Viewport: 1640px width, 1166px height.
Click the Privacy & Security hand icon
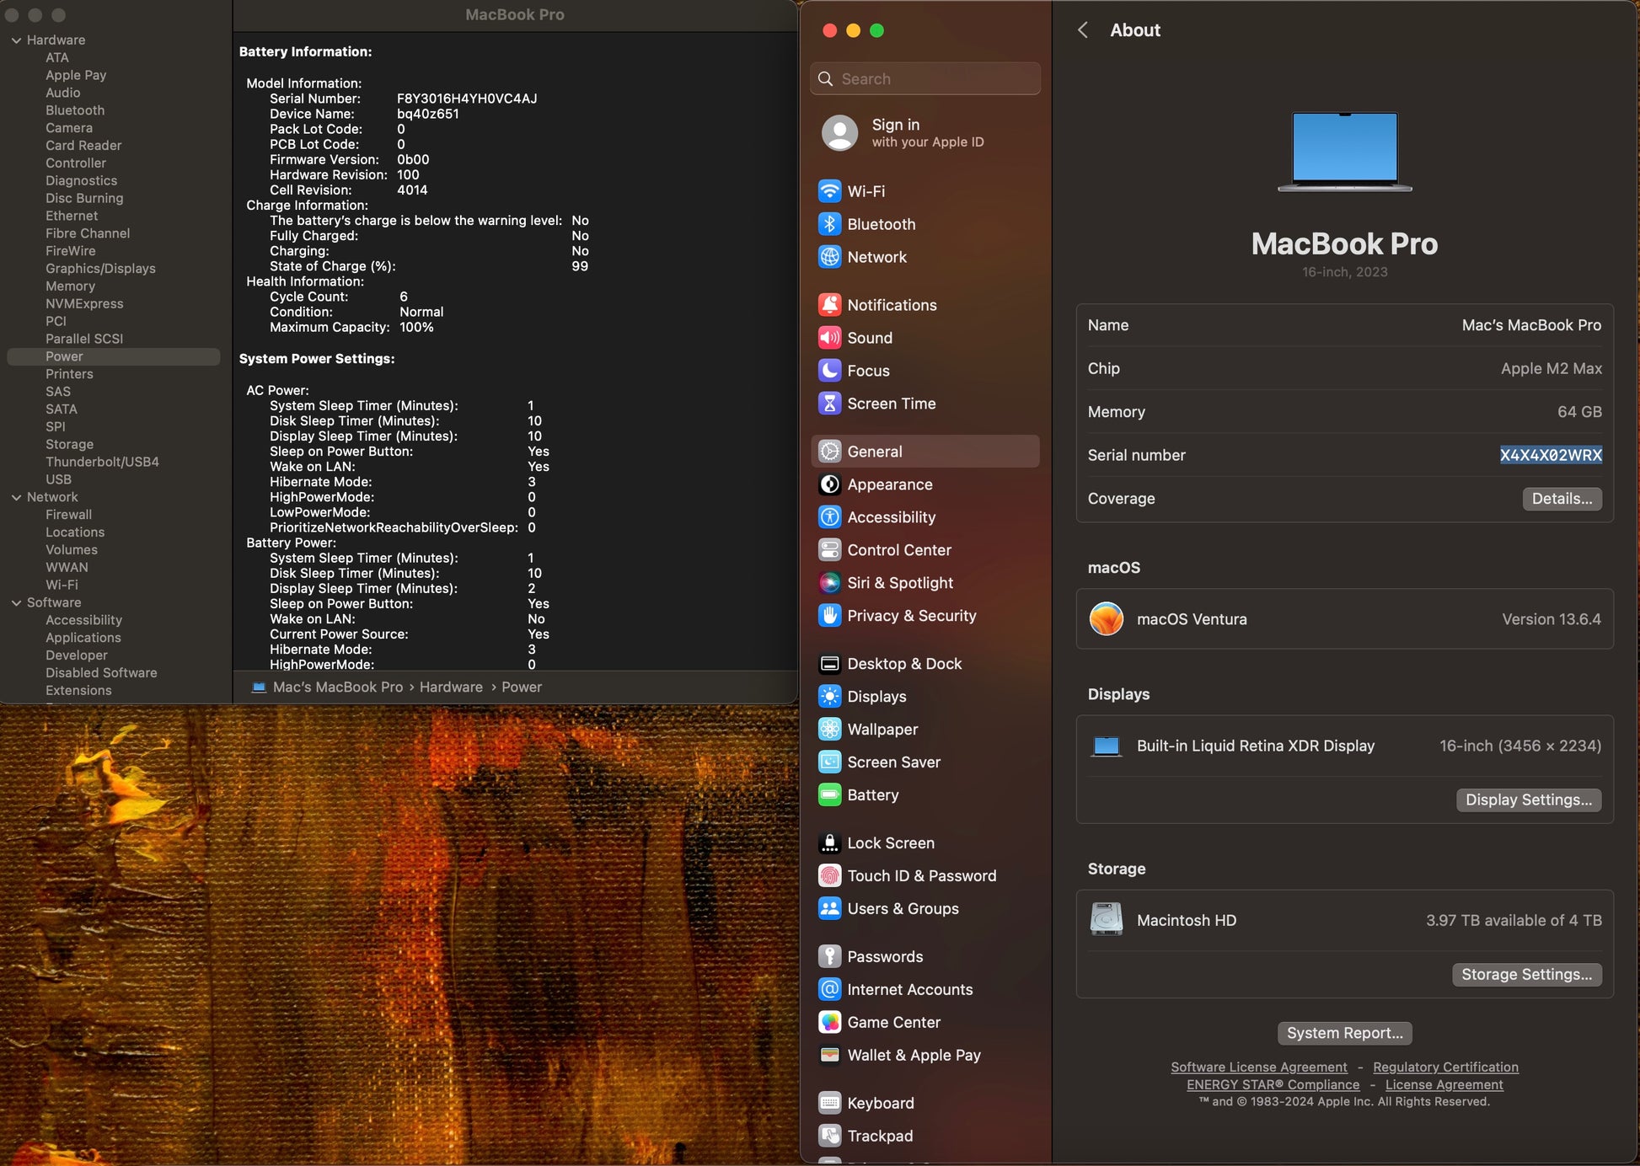[829, 616]
